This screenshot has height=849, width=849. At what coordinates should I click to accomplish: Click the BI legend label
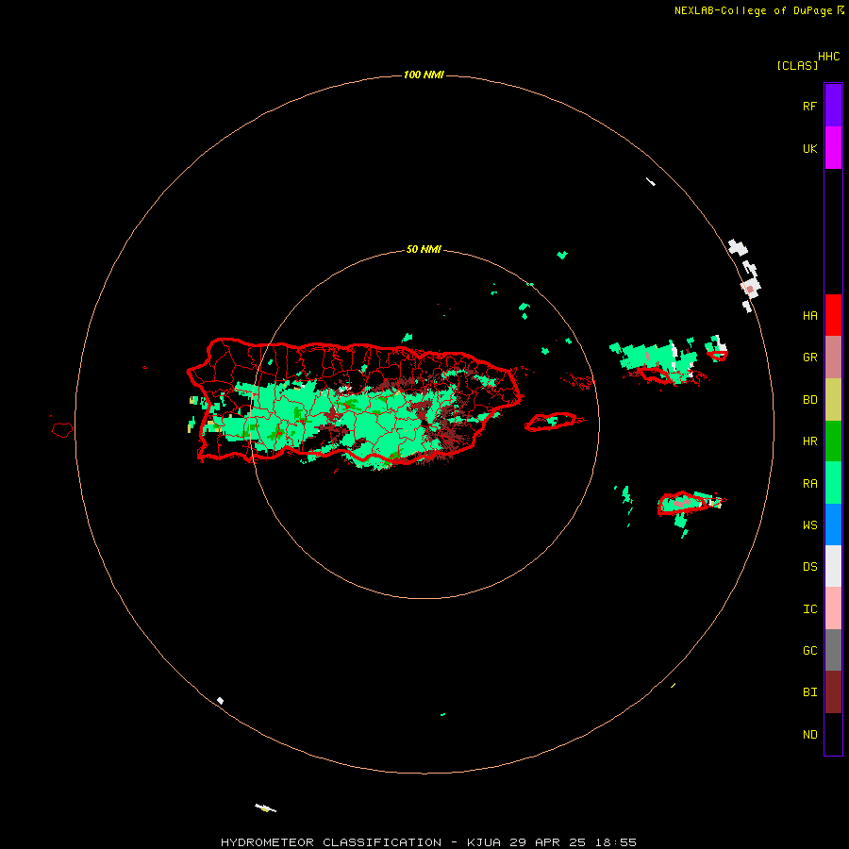click(809, 692)
